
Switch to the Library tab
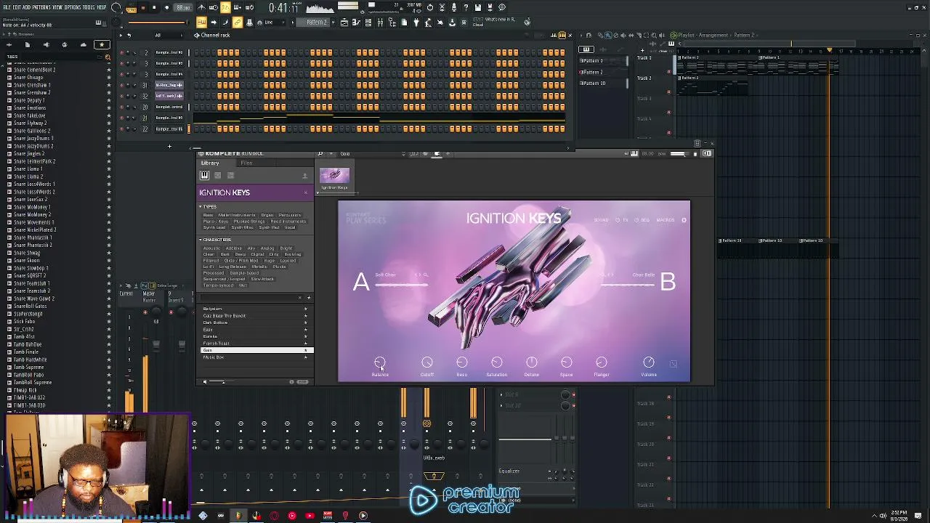point(210,163)
